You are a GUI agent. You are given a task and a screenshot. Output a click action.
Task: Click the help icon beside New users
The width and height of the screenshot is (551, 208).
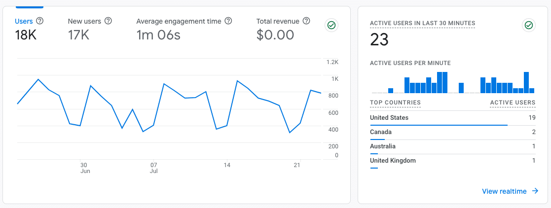point(109,21)
